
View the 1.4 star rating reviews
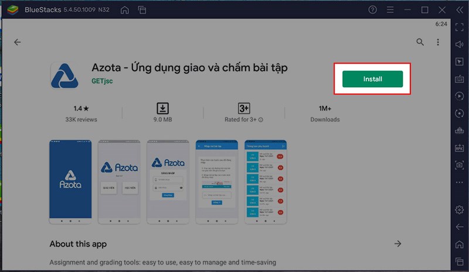[81, 108]
